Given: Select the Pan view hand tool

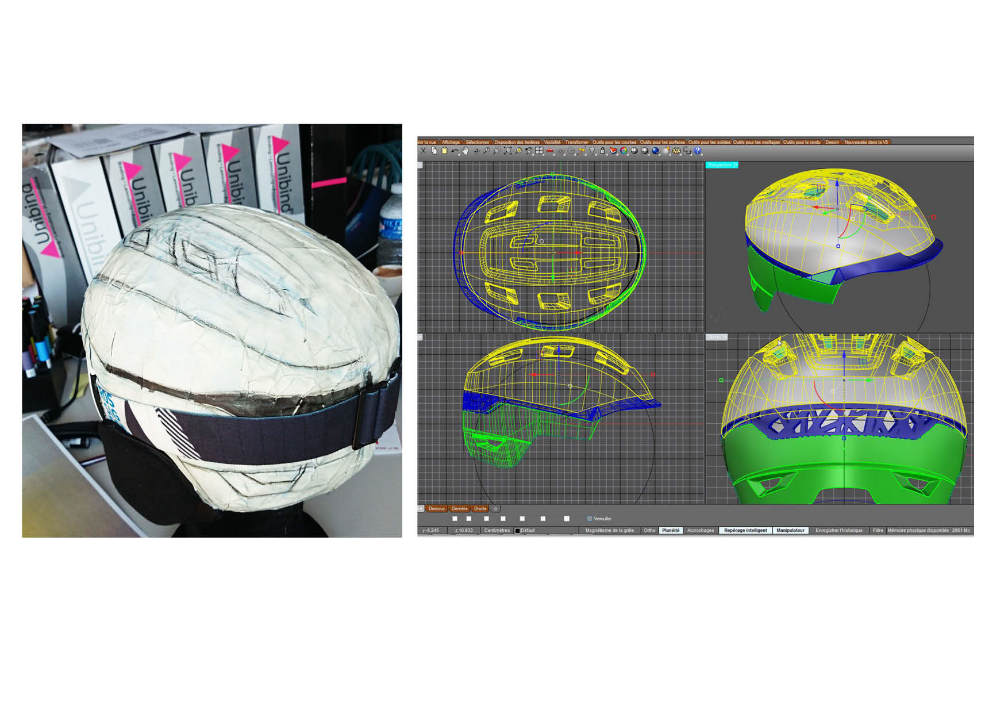Looking at the screenshot, I should tap(465, 151).
